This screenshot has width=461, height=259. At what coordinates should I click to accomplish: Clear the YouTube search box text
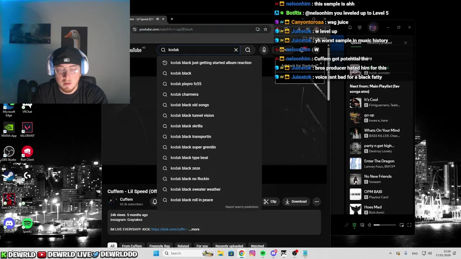click(x=236, y=50)
